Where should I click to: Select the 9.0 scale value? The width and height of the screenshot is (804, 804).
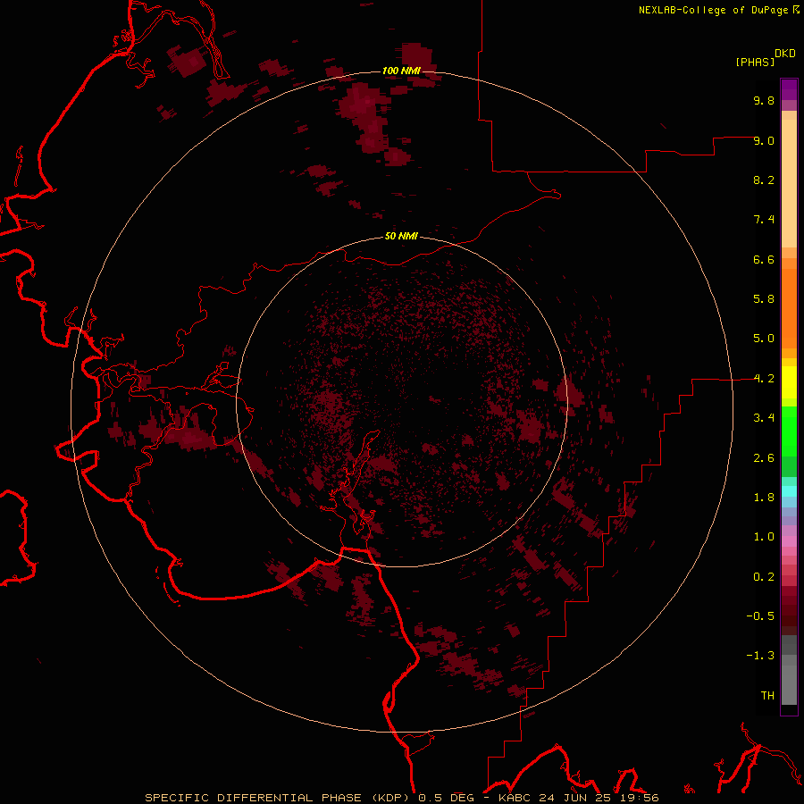click(764, 140)
